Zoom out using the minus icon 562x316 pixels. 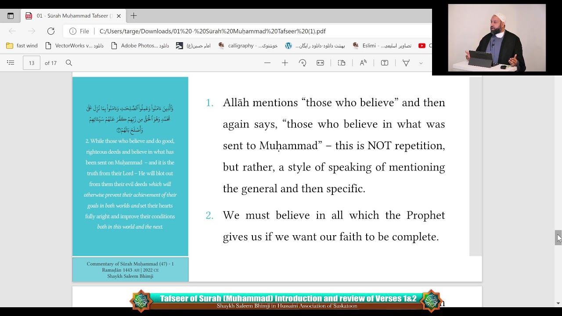coord(267,63)
